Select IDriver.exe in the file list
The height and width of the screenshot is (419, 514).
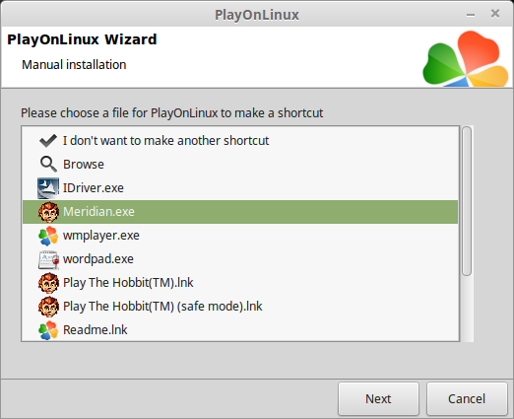tap(94, 188)
